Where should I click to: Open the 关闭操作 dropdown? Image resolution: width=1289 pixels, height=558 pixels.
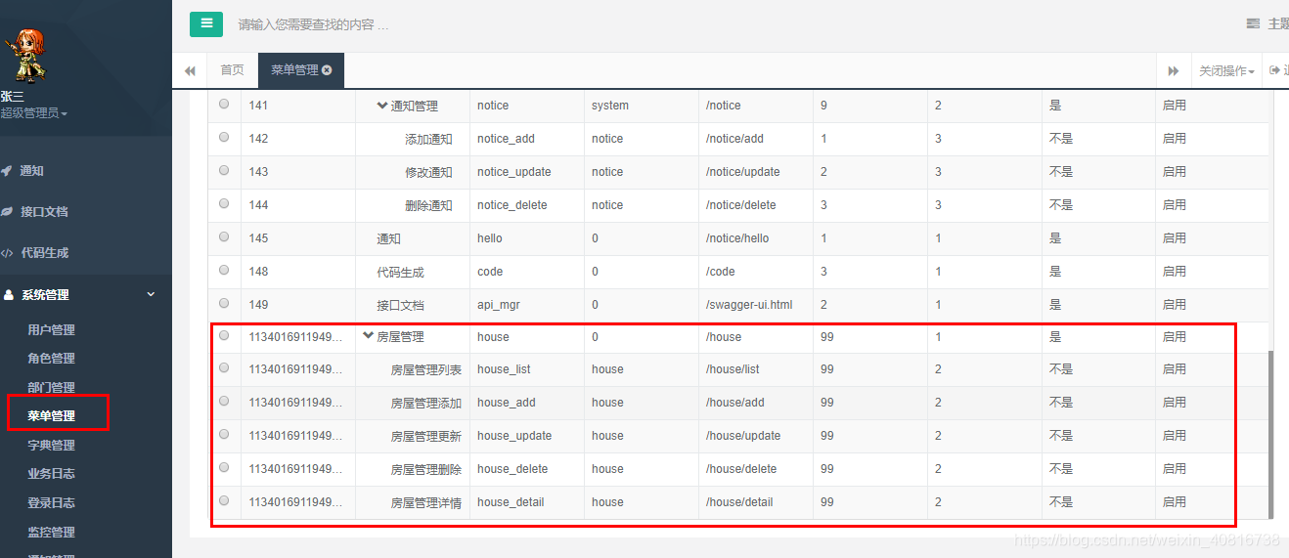(x=1226, y=71)
